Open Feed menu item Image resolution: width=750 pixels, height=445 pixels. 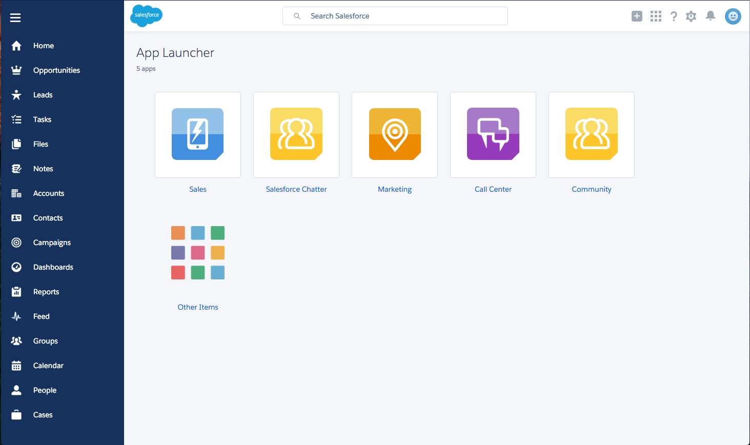point(42,316)
